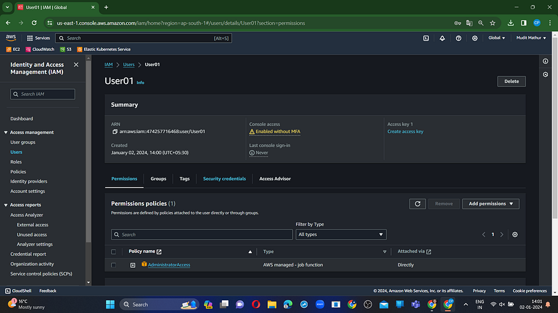Viewport: 558px width, 313px height.
Task: Open the S3 favorite shortcut
Action: click(x=66, y=50)
